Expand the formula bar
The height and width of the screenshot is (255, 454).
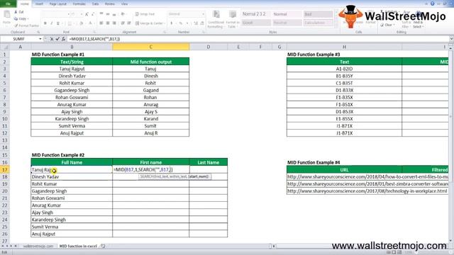[451, 39]
